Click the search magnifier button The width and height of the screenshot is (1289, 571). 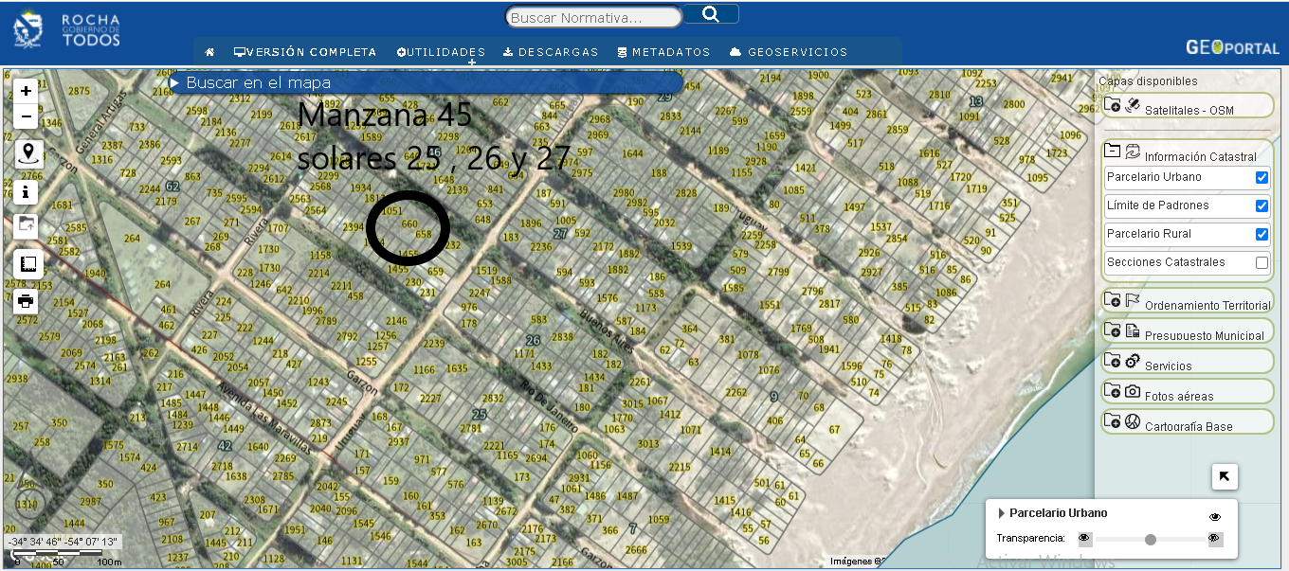710,14
